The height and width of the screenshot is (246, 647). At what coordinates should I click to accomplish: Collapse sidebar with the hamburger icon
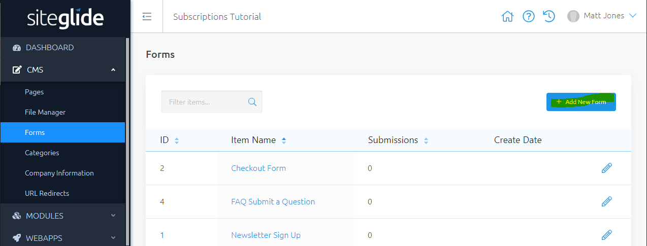[x=147, y=17]
